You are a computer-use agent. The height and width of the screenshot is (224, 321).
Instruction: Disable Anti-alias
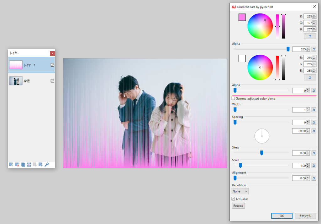pos(233,199)
